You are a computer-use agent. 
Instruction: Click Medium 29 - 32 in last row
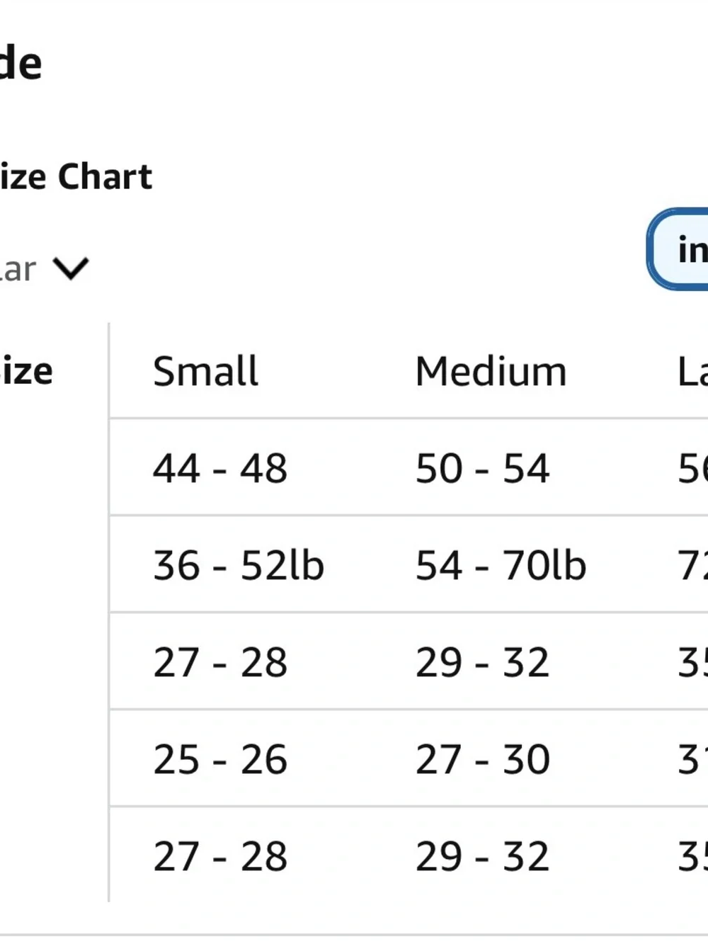[x=483, y=856]
